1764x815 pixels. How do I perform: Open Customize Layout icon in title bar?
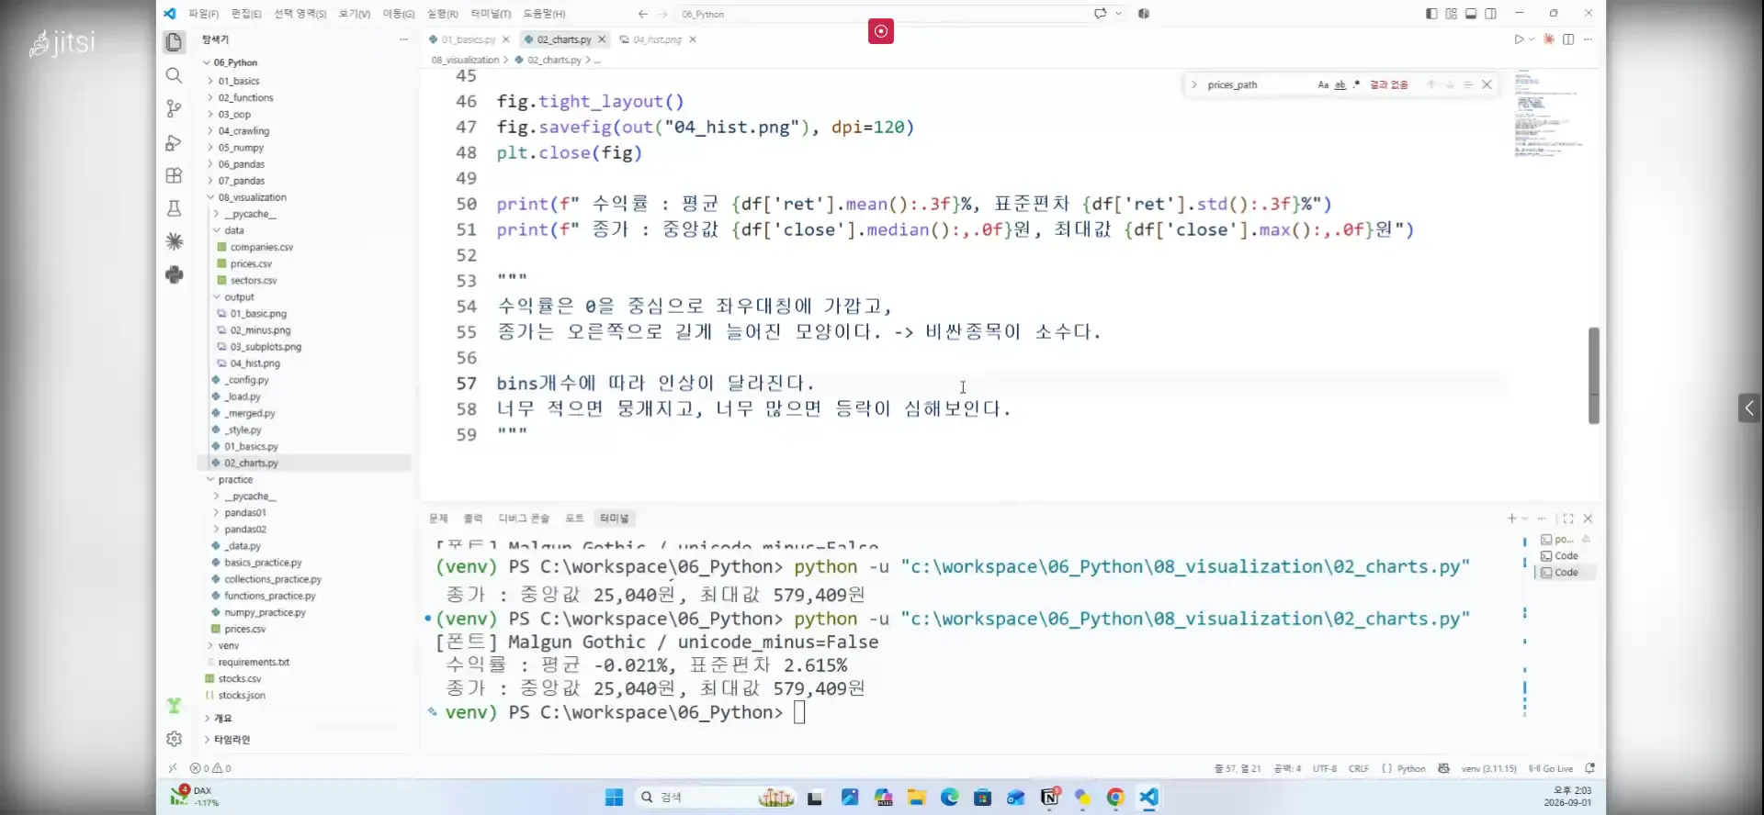pos(1451,14)
